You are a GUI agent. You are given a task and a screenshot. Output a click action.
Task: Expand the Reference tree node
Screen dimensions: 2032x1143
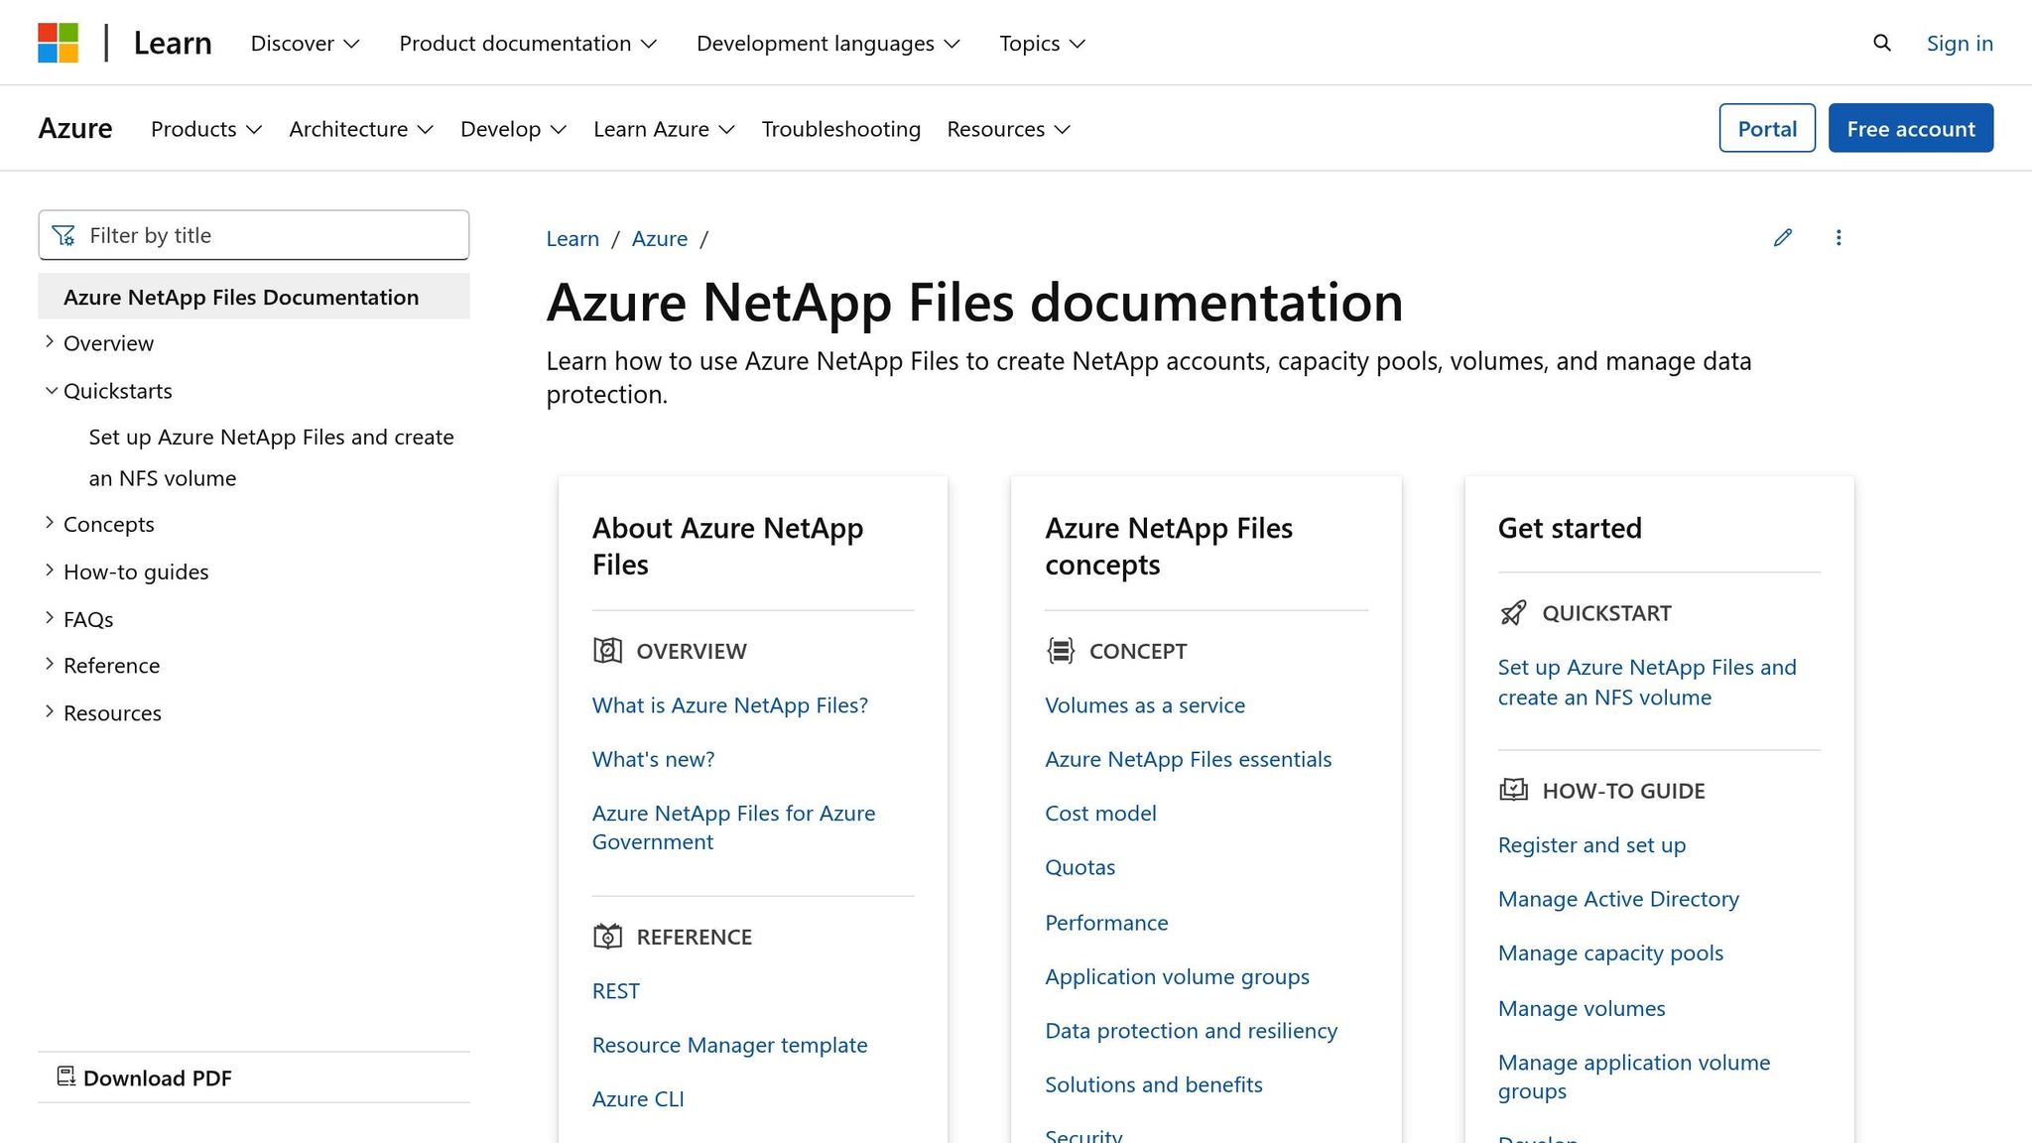(50, 664)
